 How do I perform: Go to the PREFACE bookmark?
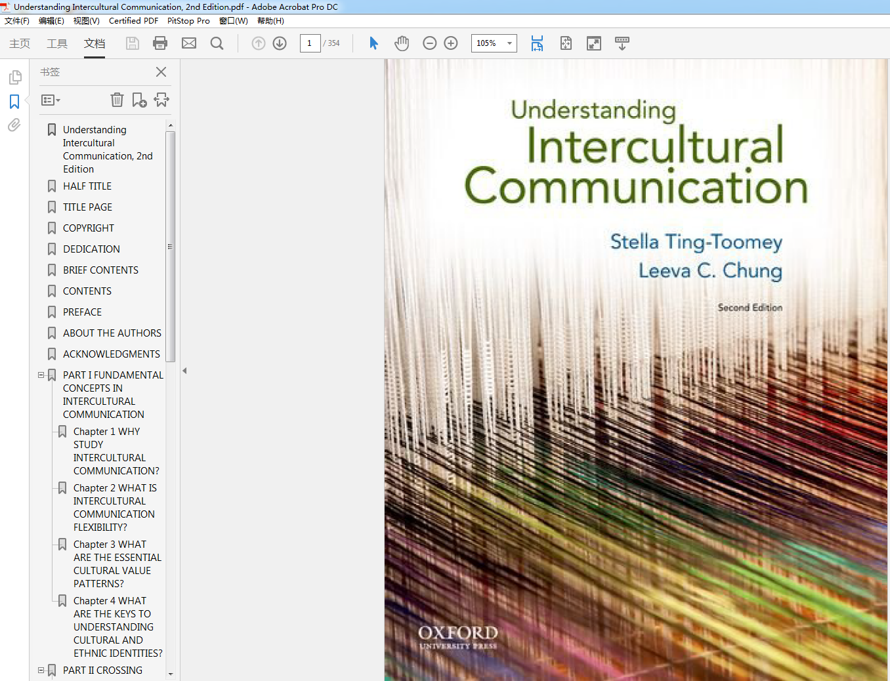tap(82, 312)
